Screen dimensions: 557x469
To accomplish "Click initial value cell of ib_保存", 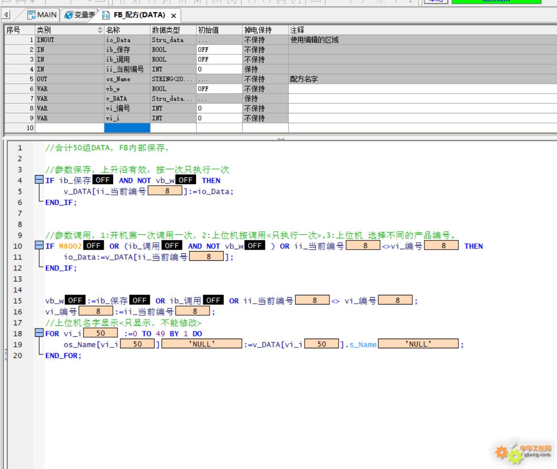I will 219,49.
